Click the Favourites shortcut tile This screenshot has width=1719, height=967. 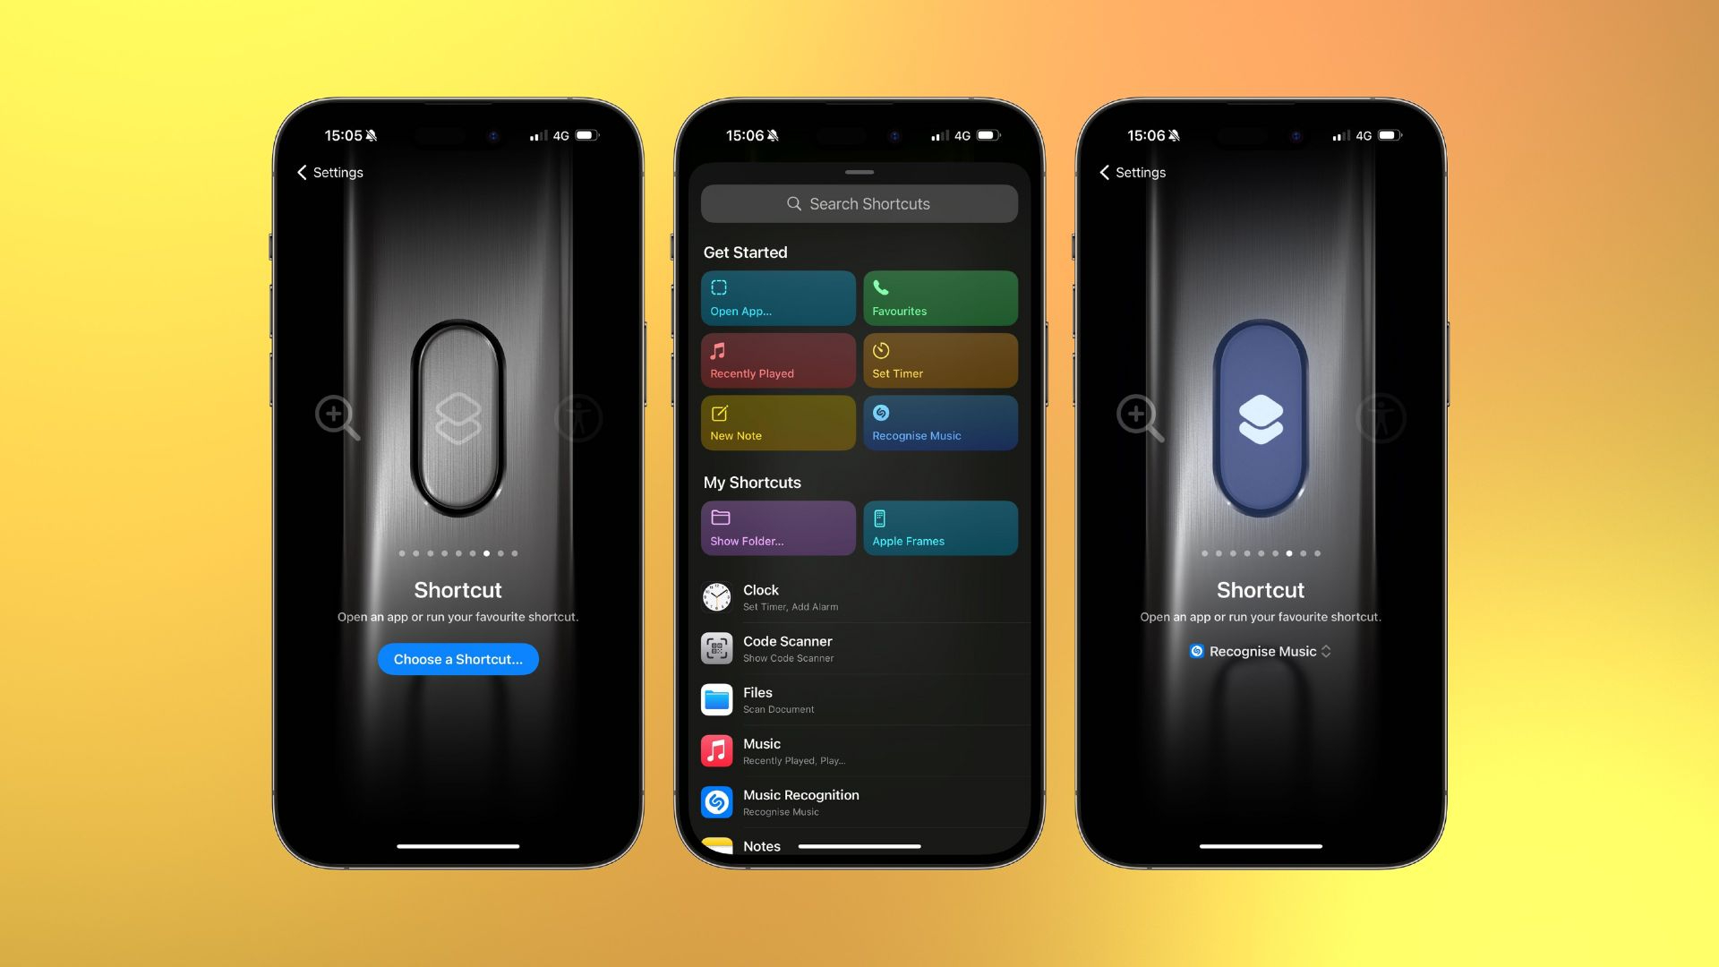click(940, 297)
